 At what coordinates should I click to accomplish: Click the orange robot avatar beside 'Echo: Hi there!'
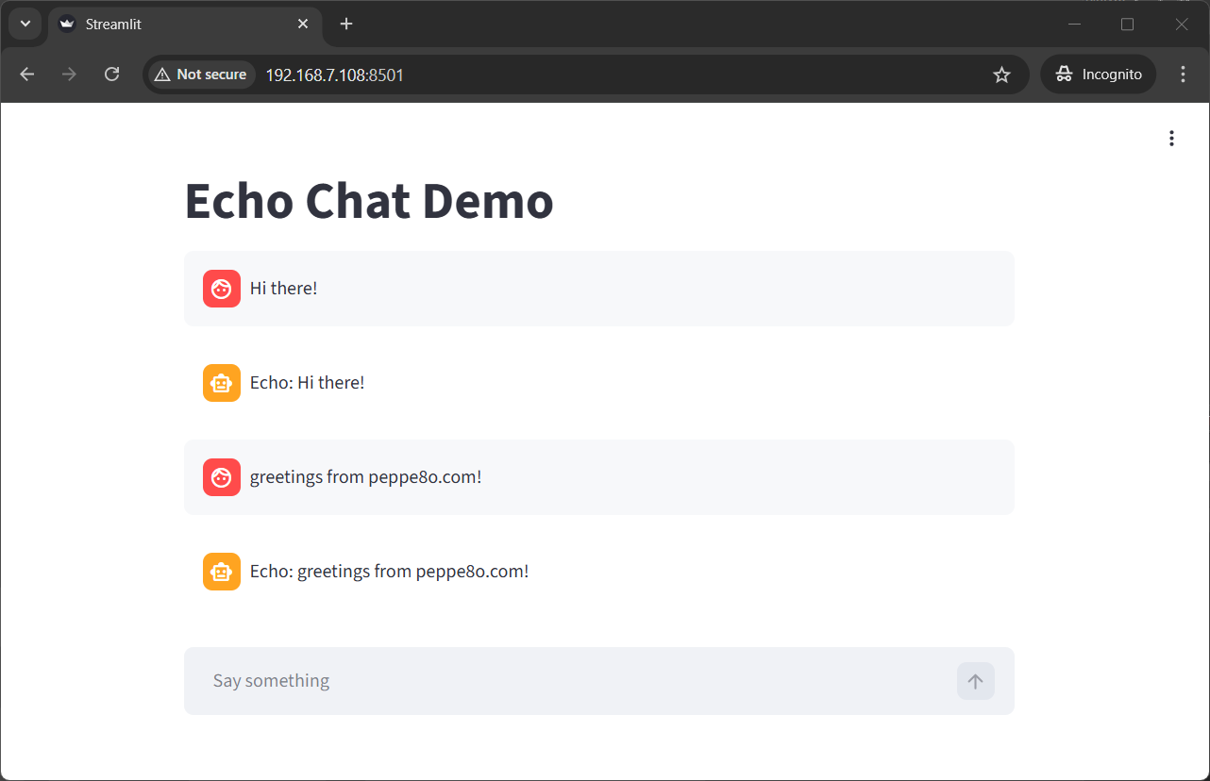[221, 383]
